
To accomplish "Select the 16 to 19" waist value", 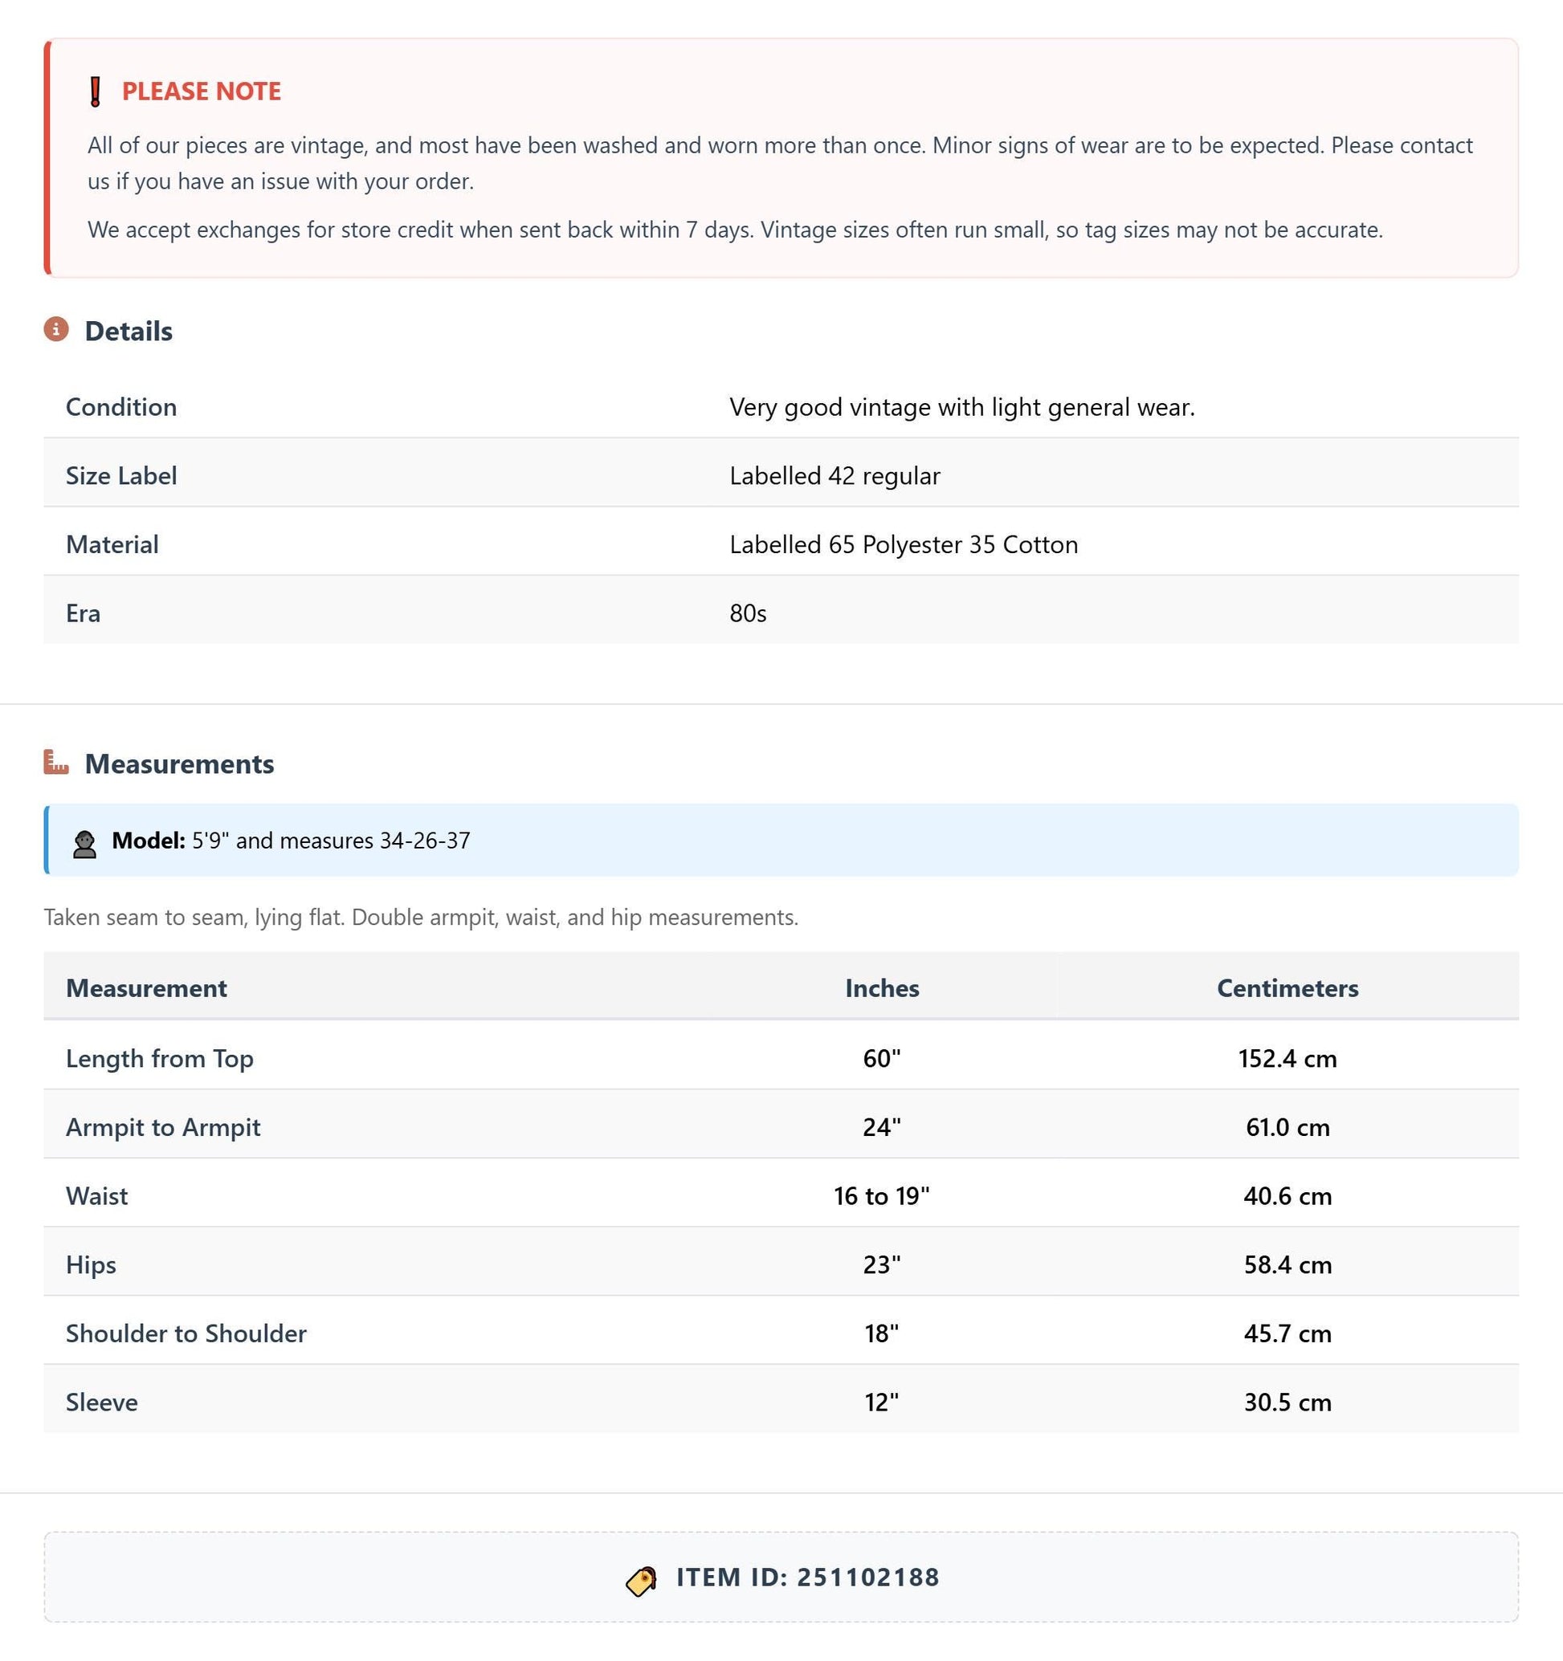I will click(882, 1195).
